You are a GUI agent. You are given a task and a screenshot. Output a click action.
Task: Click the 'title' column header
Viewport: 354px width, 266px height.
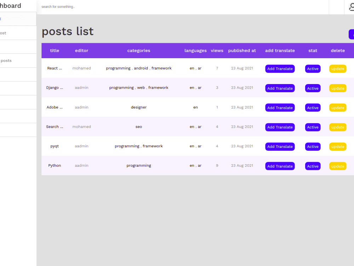(x=55, y=50)
